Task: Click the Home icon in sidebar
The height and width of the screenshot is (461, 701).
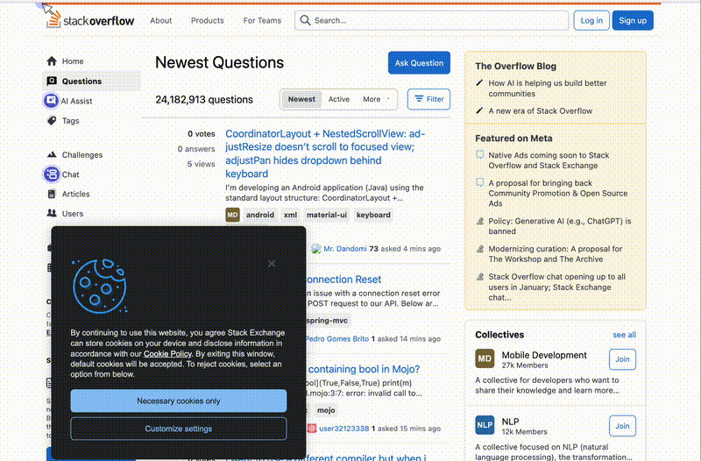Action: coord(53,61)
